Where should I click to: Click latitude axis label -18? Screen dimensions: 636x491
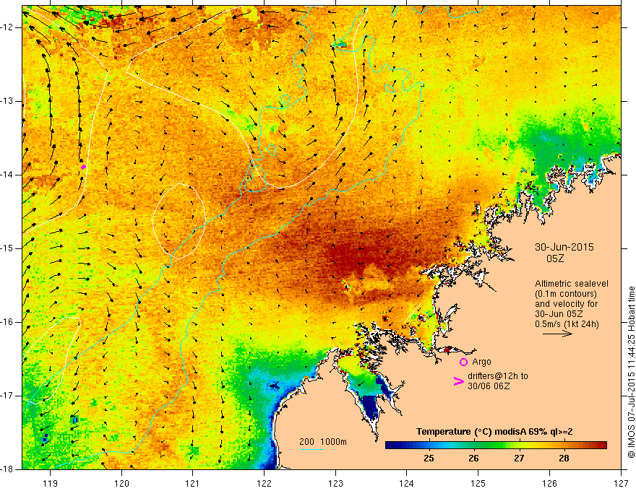click(x=8, y=469)
